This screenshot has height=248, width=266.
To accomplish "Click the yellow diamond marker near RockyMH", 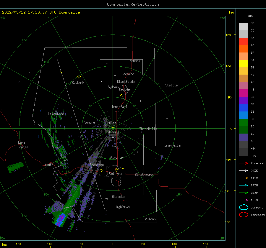I will (x=79, y=77).
